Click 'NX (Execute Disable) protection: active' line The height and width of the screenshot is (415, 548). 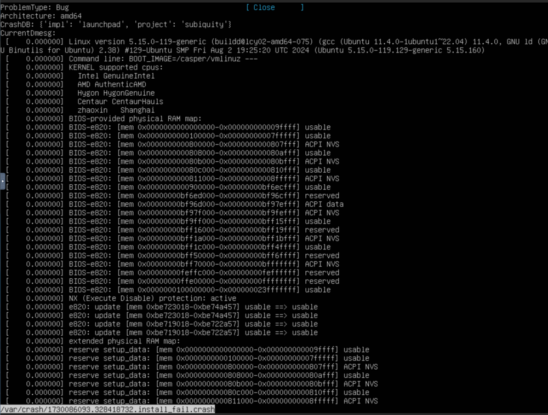pyautogui.click(x=121, y=298)
